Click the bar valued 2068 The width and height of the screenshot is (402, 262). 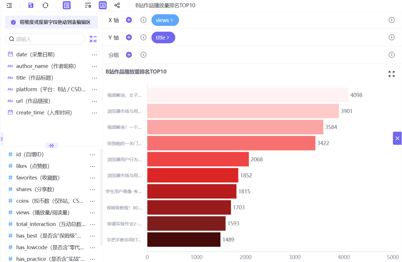coord(198,159)
